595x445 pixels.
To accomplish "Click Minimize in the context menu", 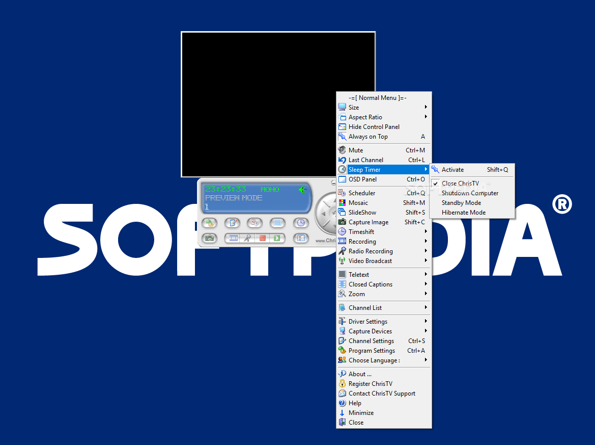I will coord(384,413).
